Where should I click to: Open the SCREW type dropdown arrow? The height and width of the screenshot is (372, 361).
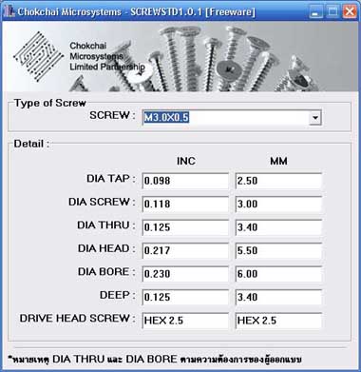point(314,118)
